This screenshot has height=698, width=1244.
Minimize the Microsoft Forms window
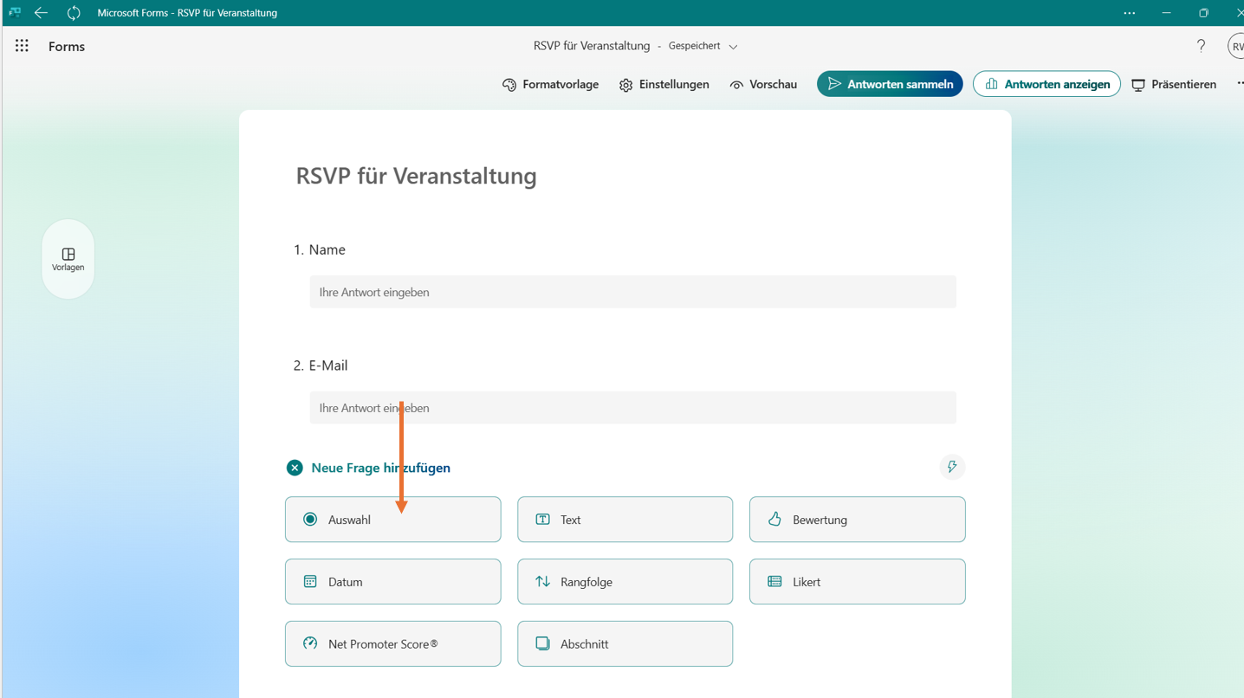(1166, 13)
